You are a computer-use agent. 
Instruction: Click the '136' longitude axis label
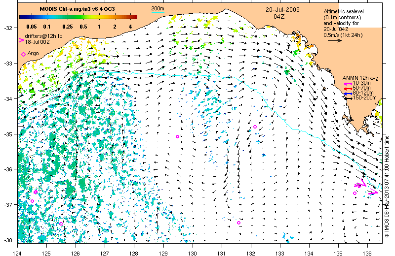coord(367,253)
